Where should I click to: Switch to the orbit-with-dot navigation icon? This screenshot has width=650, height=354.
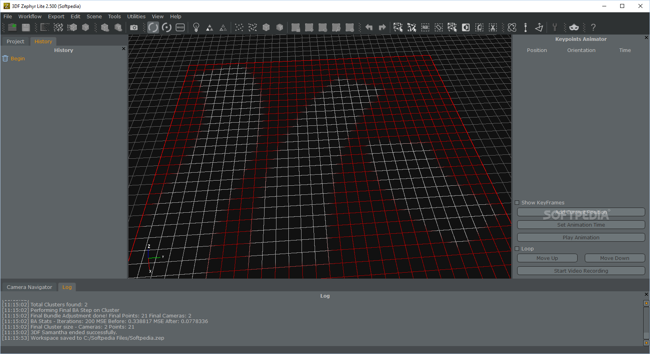[x=167, y=27]
